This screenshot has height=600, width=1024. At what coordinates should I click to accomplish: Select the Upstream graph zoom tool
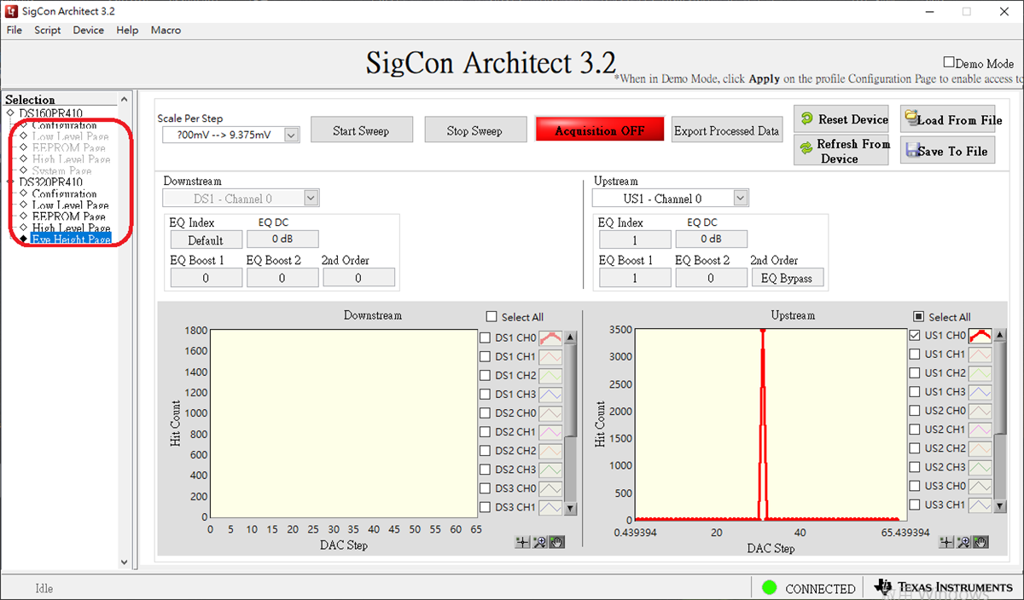(x=963, y=542)
